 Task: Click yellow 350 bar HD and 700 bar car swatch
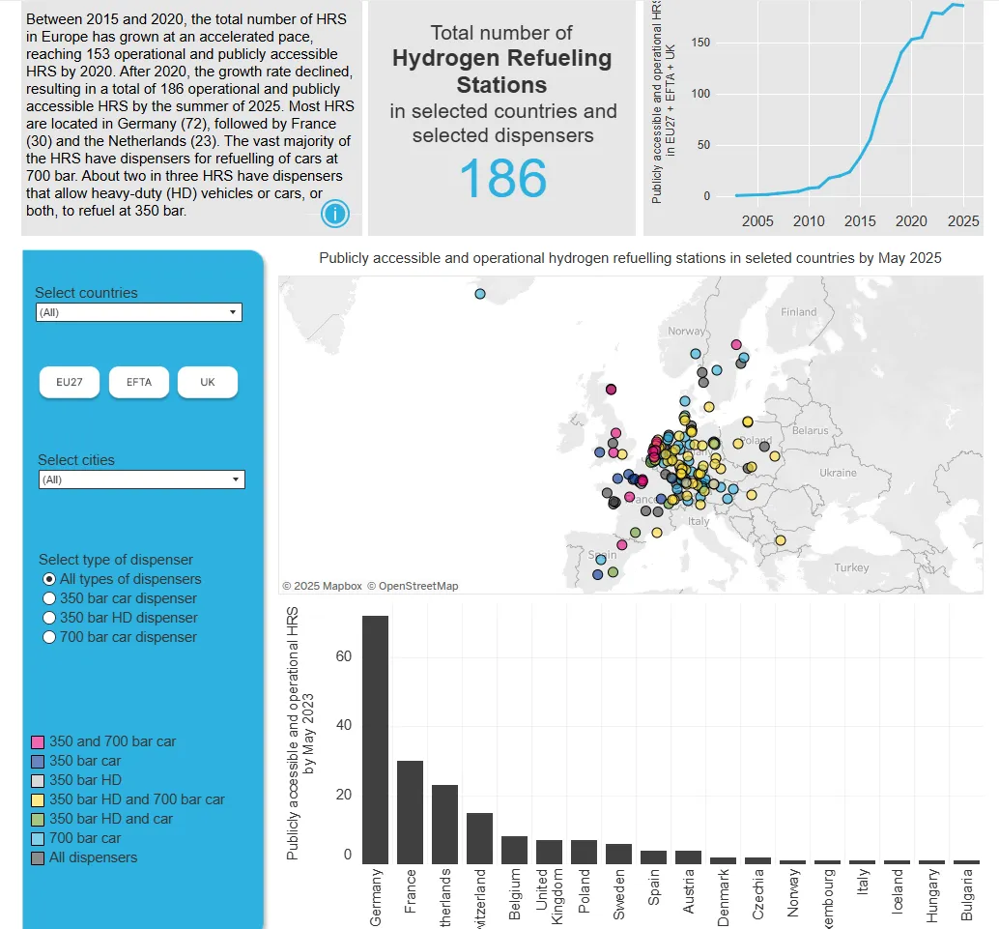pyautogui.click(x=38, y=799)
